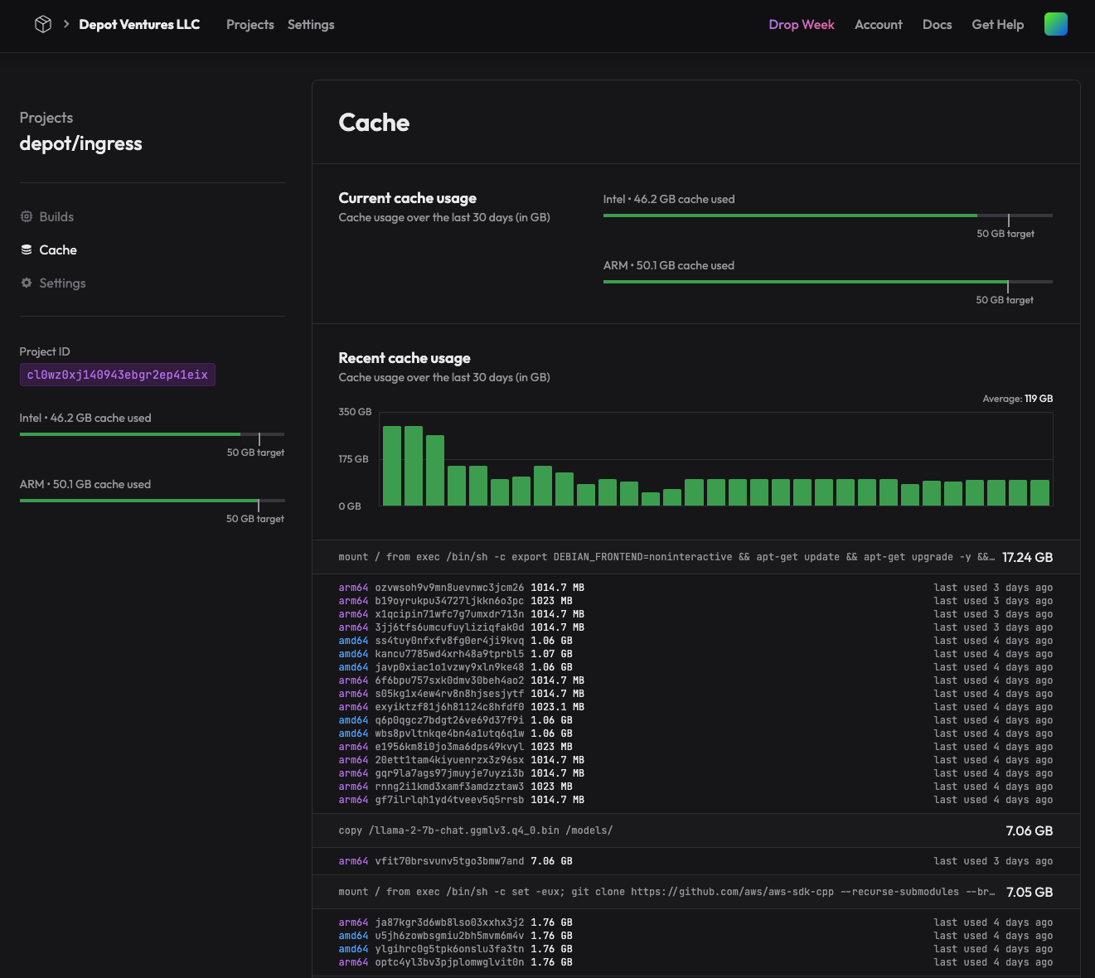Open Settings in the top navigation bar

coord(311,25)
